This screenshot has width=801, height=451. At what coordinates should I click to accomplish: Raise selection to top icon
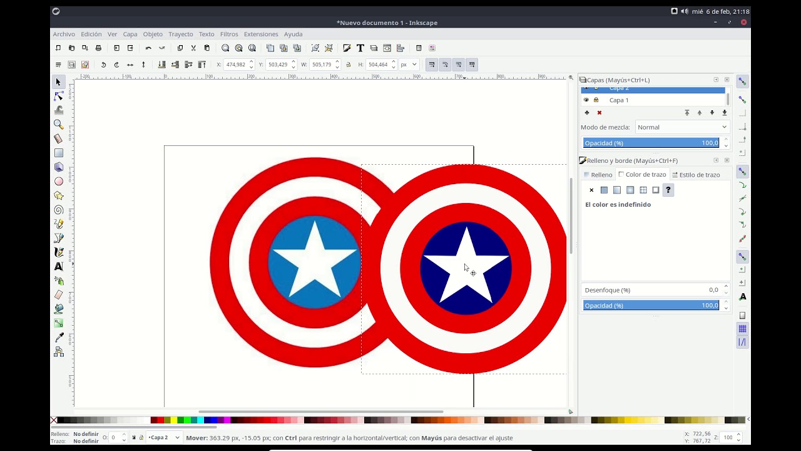coord(202,65)
